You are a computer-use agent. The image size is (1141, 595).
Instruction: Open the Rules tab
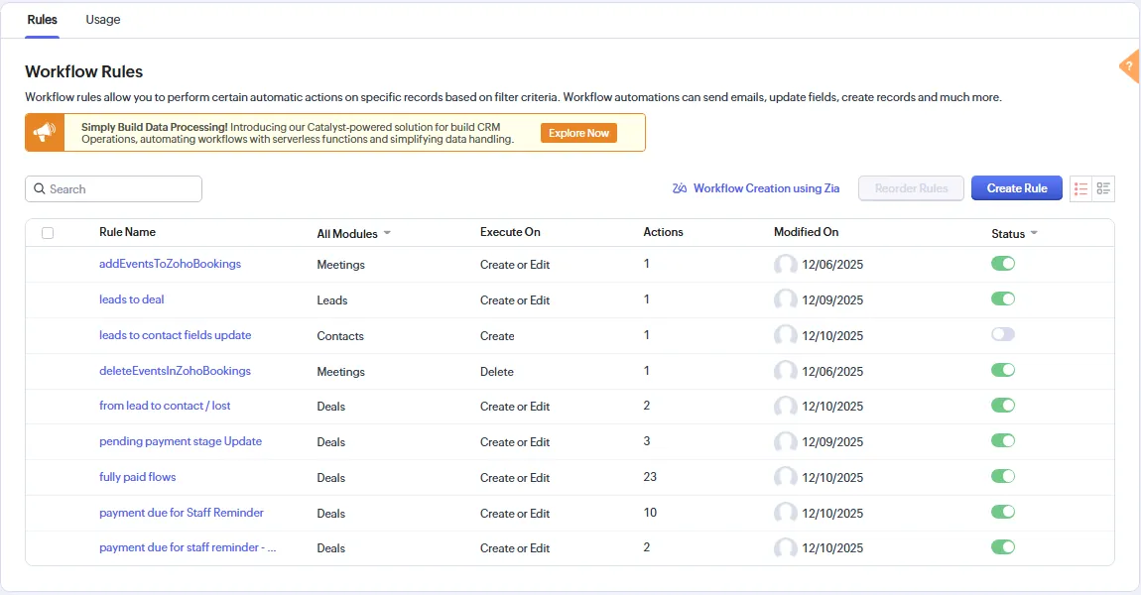(x=43, y=20)
